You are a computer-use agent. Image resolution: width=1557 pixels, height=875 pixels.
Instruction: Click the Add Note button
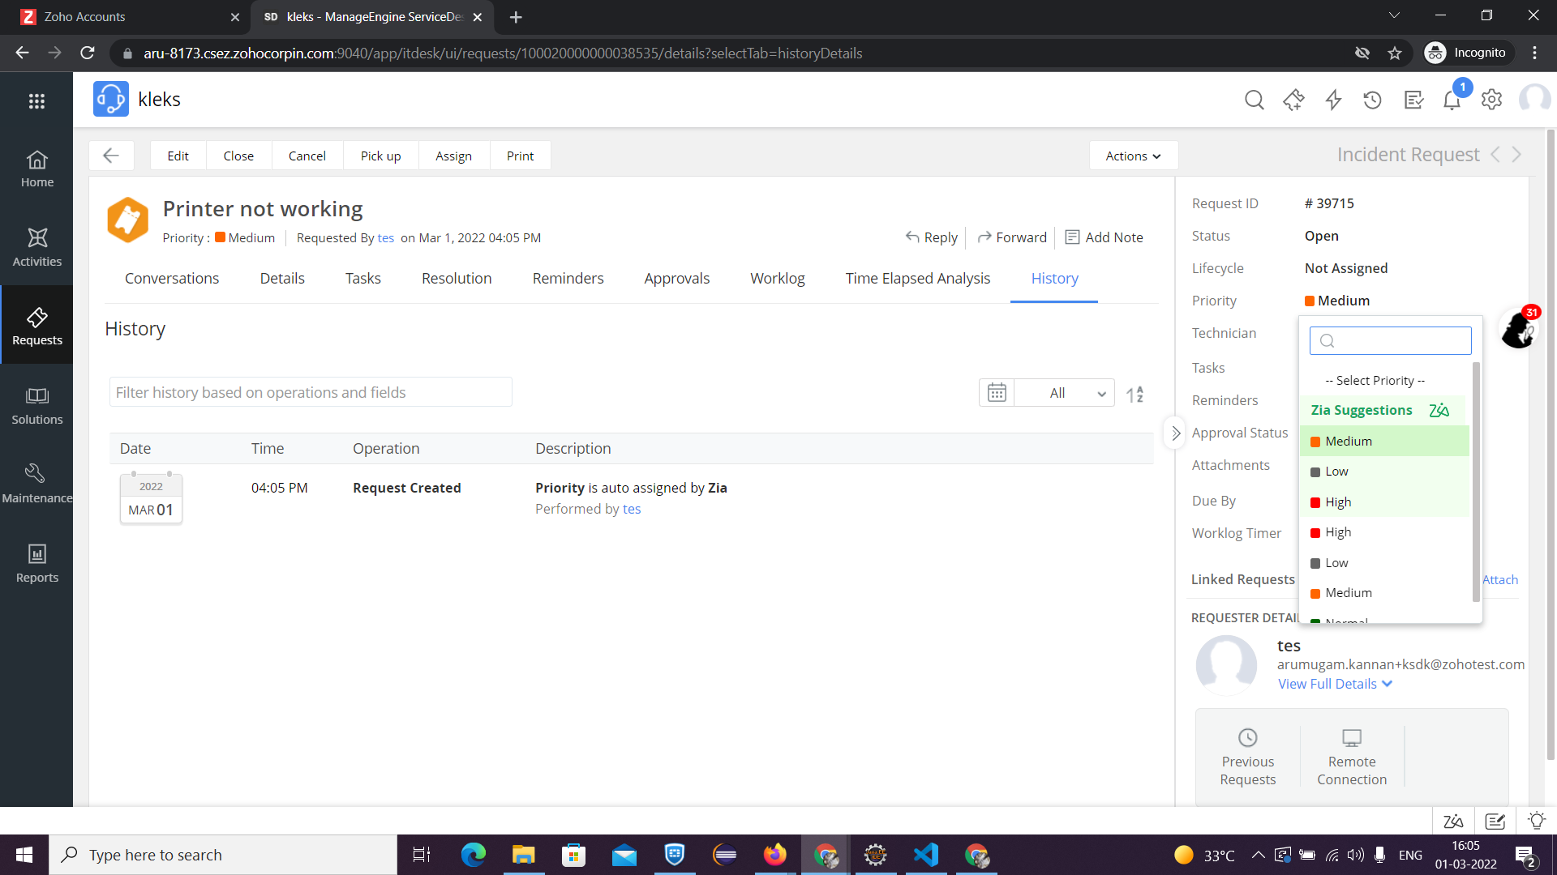coord(1104,237)
